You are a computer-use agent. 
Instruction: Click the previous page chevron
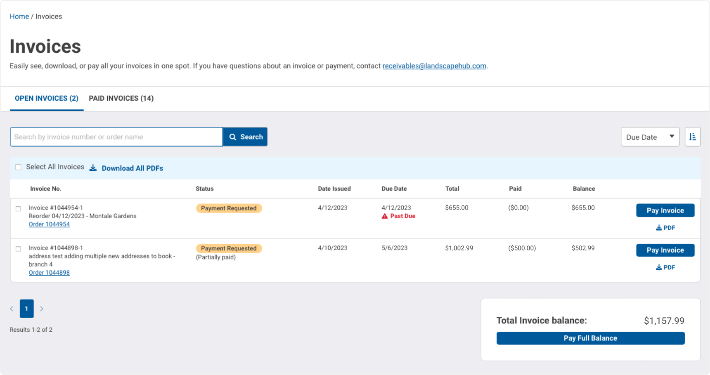pyautogui.click(x=12, y=308)
